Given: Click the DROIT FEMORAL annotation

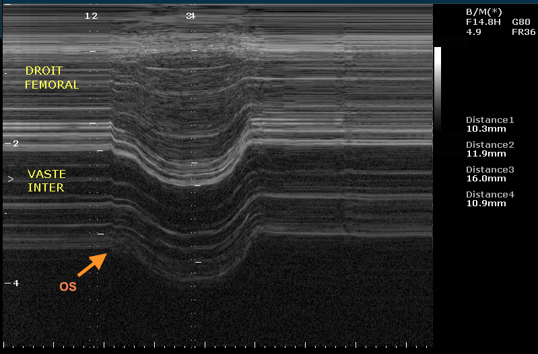Looking at the screenshot, I should point(52,78).
